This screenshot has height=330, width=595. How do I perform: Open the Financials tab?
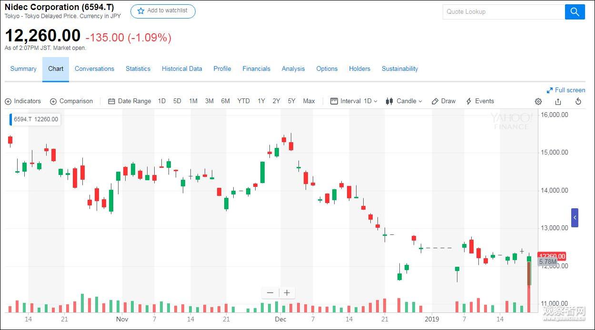256,69
